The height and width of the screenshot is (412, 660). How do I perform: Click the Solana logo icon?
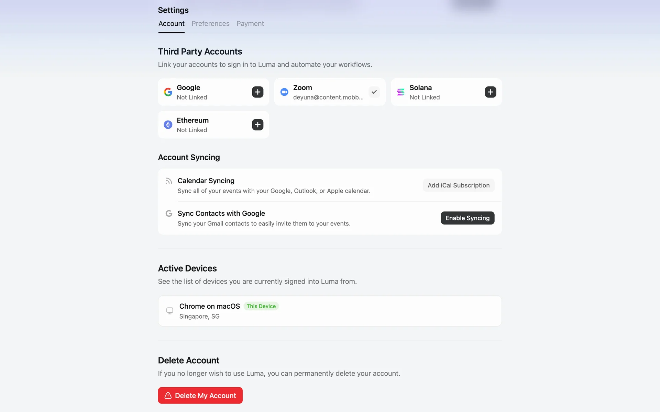coord(401,92)
